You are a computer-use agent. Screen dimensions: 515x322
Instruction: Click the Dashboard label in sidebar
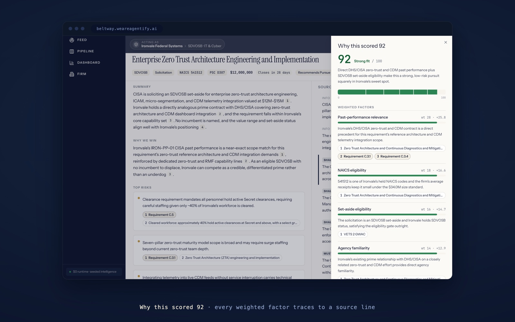(89, 62)
